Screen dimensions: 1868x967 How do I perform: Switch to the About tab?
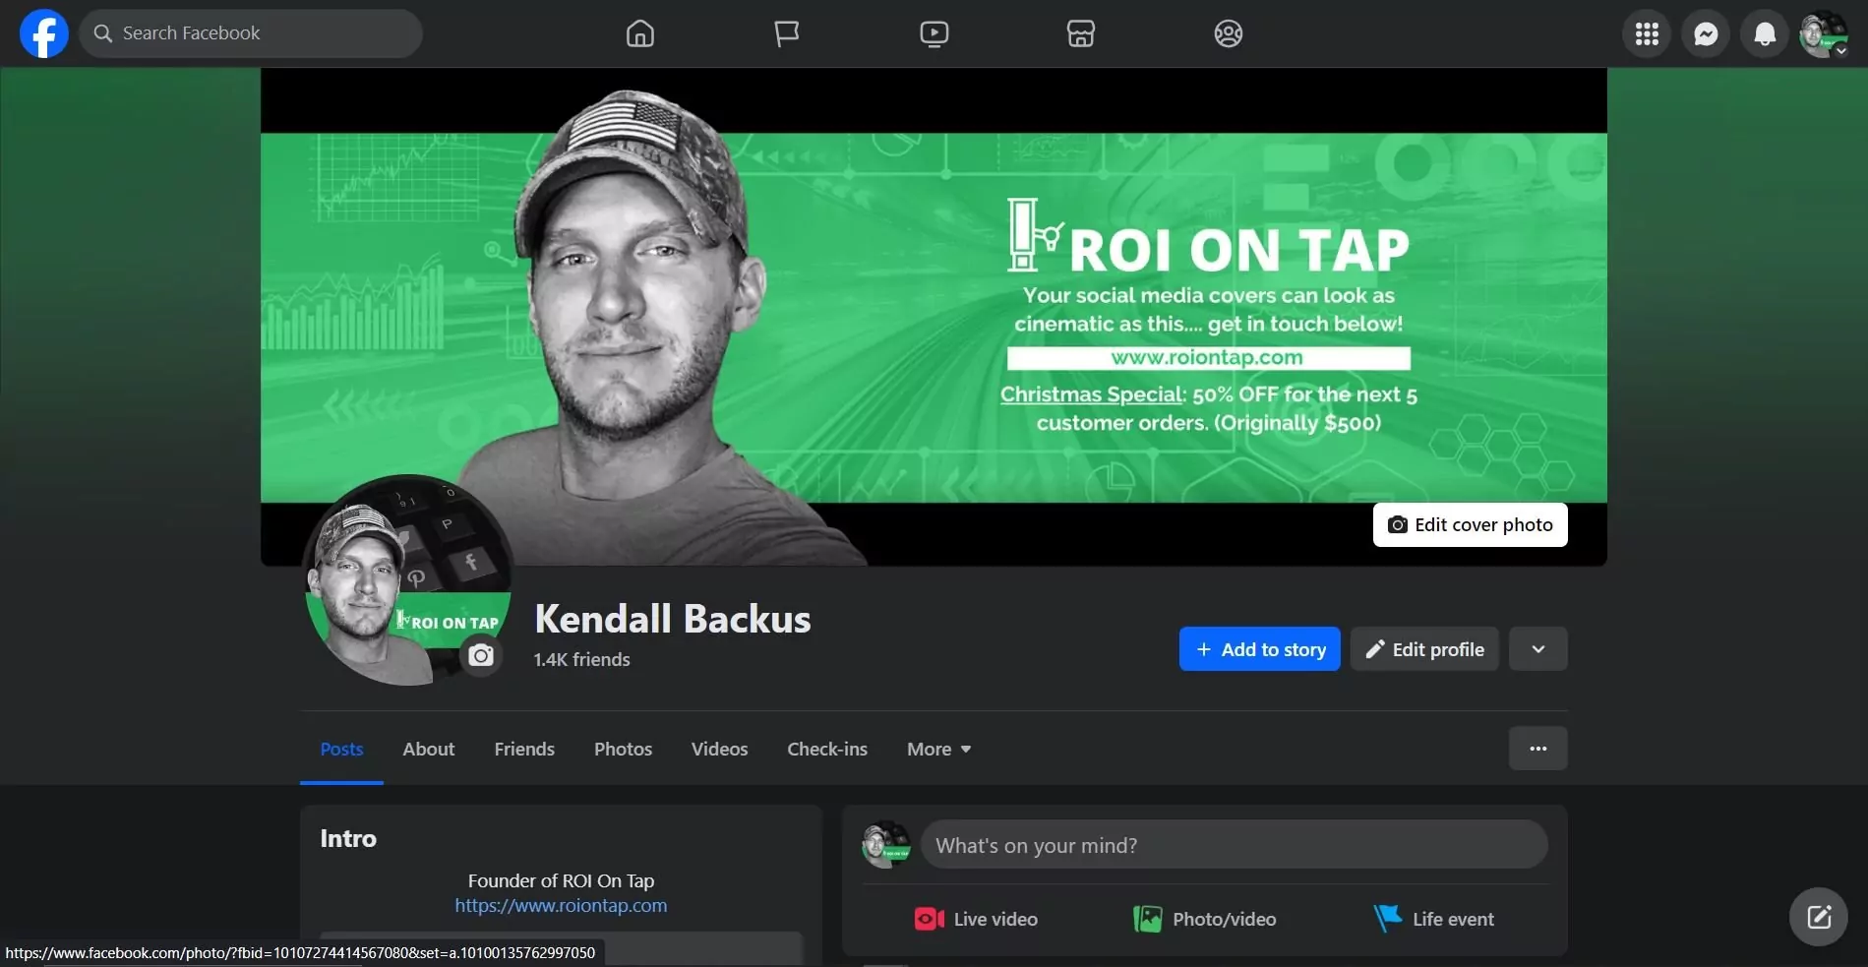pos(428,750)
